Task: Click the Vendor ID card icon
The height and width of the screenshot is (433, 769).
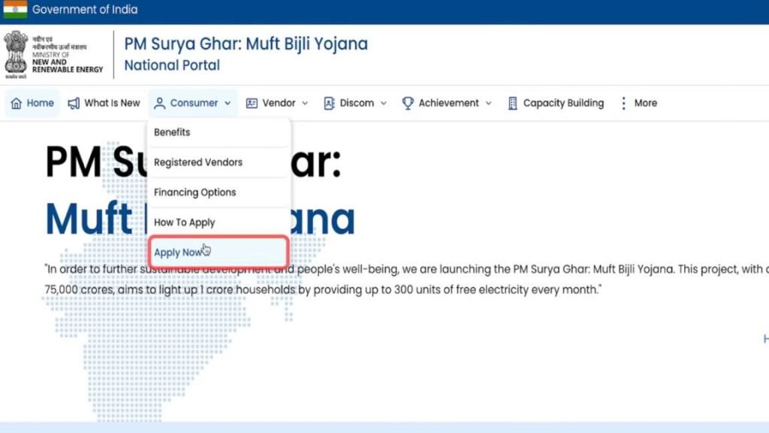Action: [x=252, y=103]
